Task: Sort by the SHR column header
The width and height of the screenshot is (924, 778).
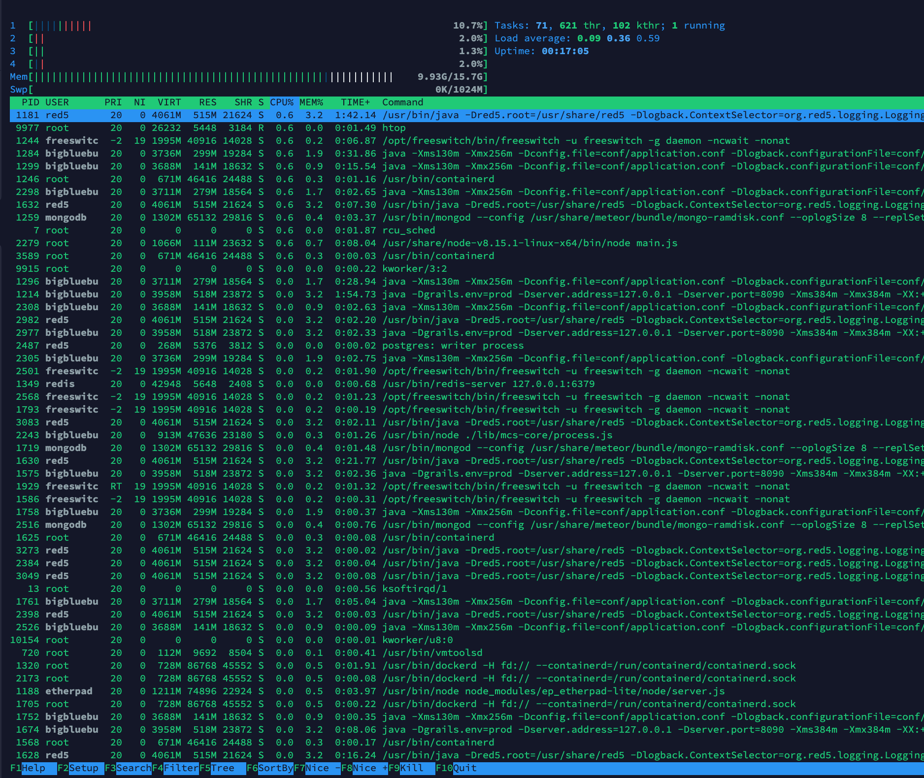Action: coord(243,102)
